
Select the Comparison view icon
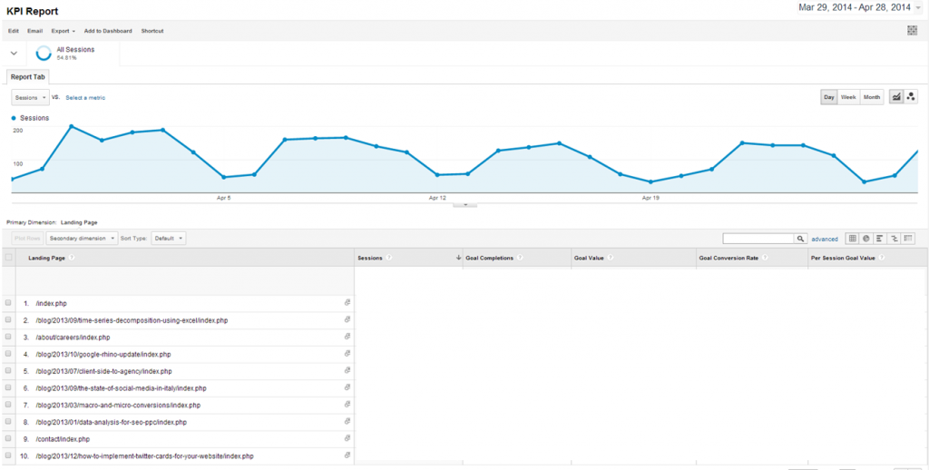click(x=894, y=239)
